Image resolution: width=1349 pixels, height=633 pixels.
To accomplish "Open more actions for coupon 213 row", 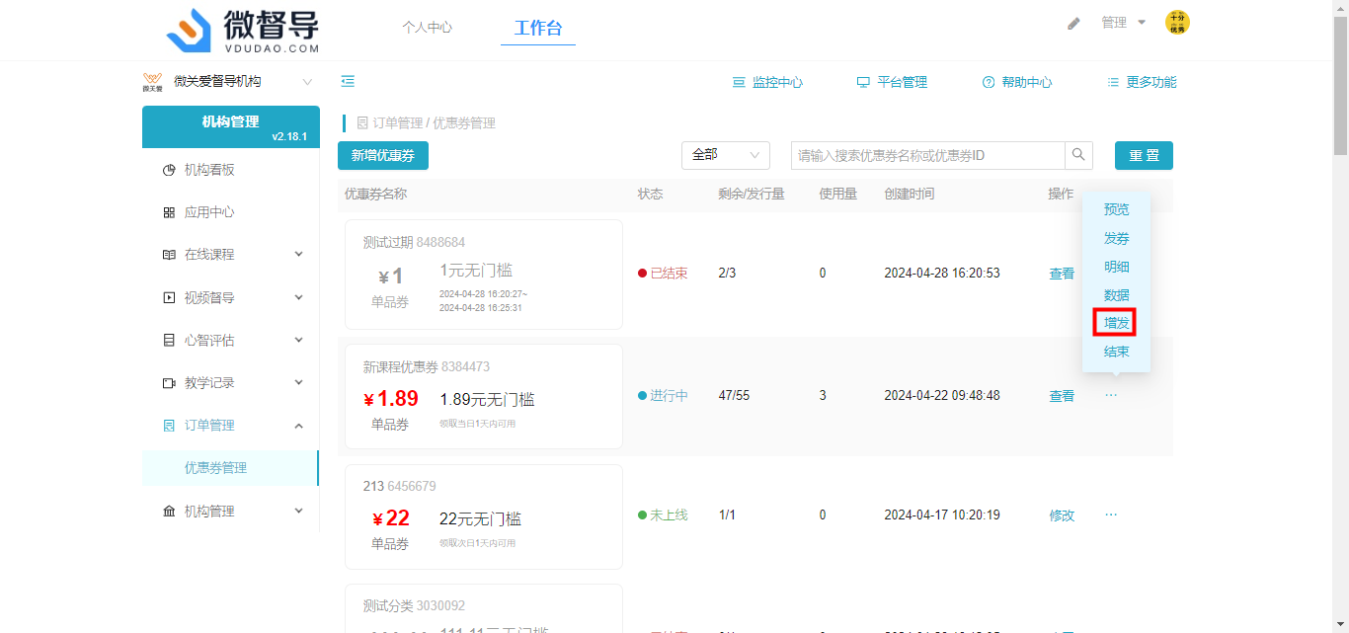I will [1111, 514].
